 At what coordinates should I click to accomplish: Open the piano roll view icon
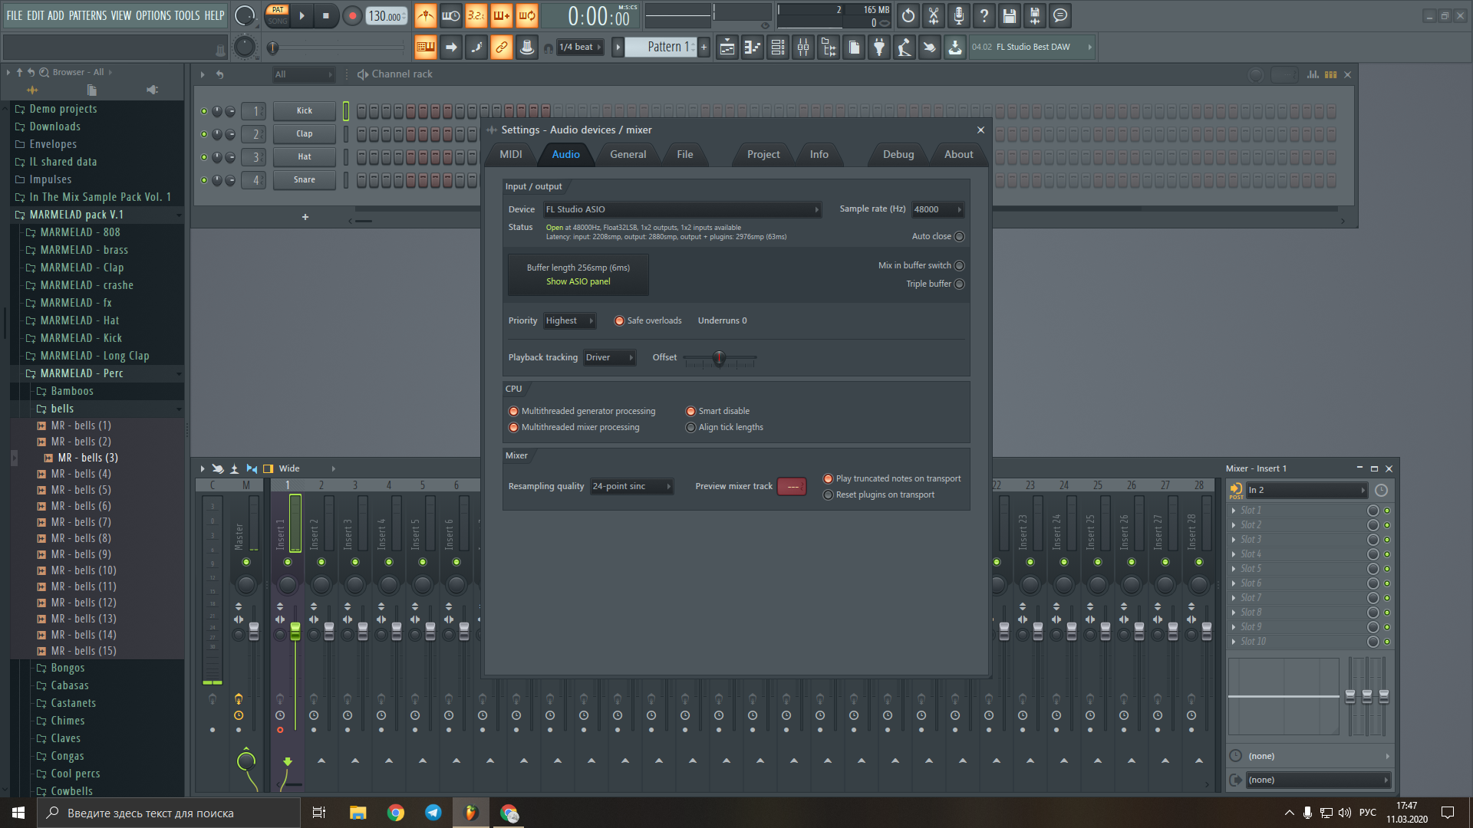click(x=753, y=48)
